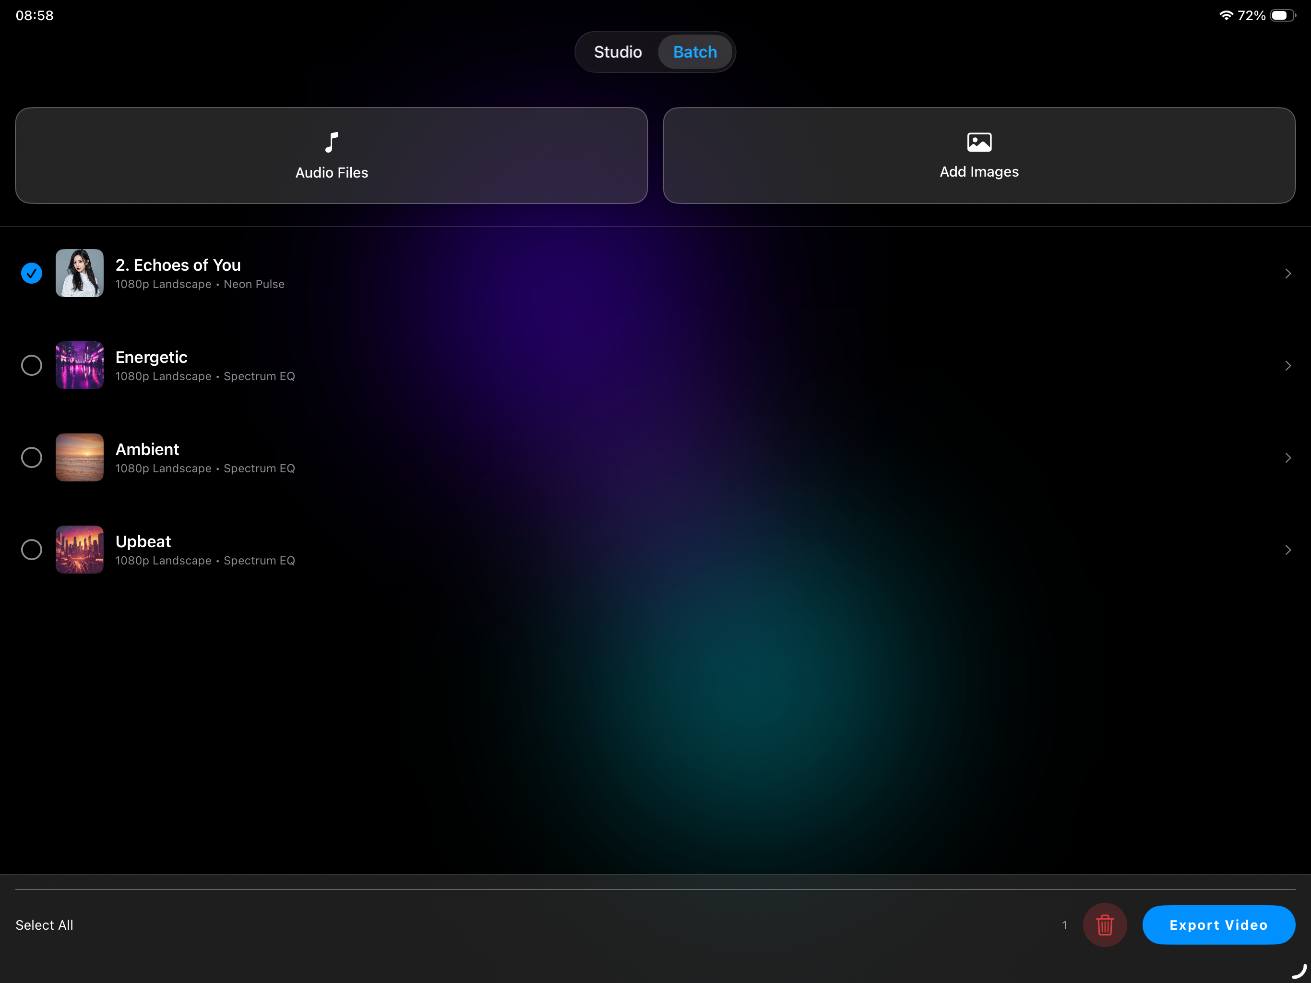Click the 'Upbeat' track title

tap(143, 542)
